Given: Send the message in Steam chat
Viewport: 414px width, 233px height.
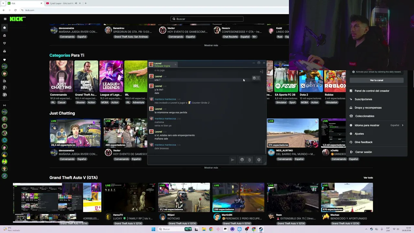Looking at the screenshot, I should point(232,160).
